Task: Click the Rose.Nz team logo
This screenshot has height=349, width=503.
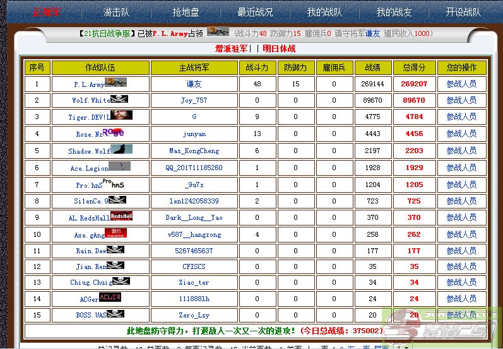Action: 113,132
